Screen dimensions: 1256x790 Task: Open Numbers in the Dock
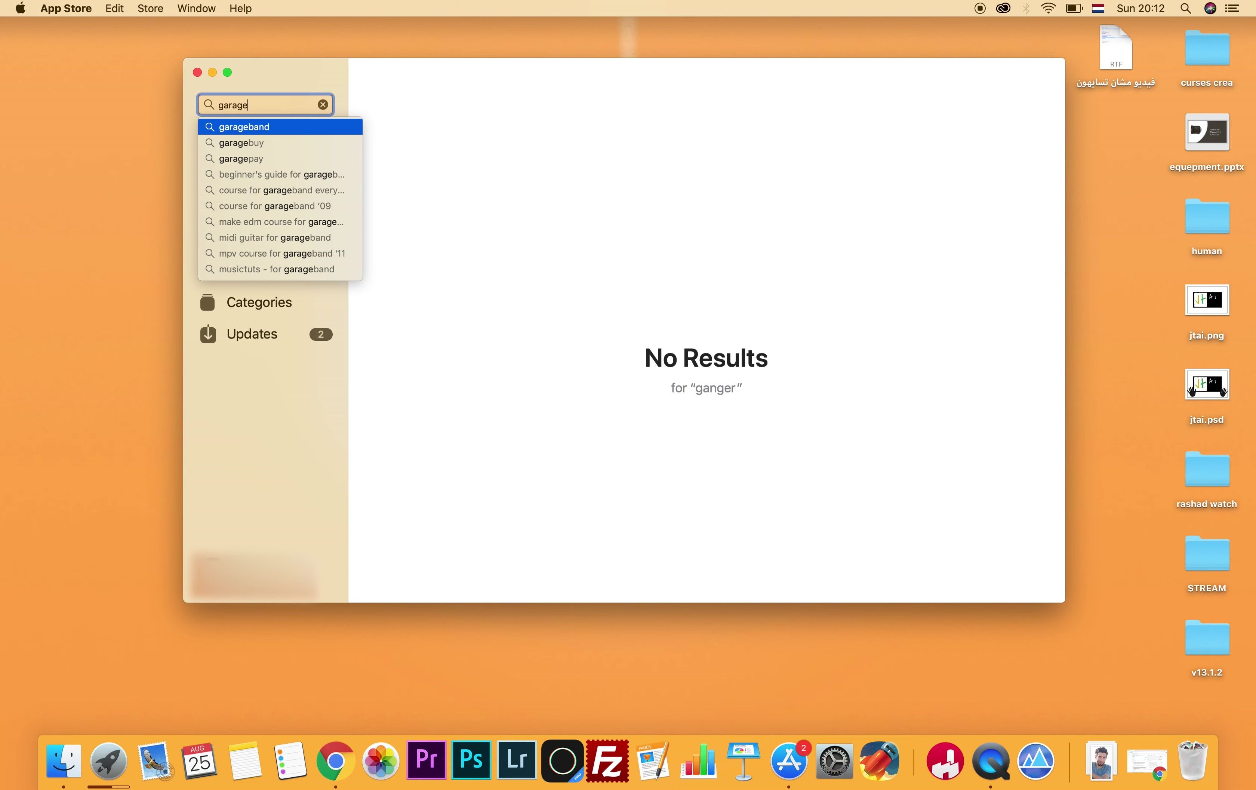pyautogui.click(x=698, y=761)
